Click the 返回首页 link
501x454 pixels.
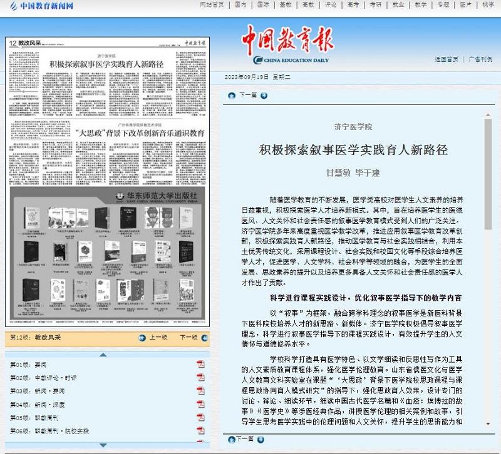(x=446, y=59)
